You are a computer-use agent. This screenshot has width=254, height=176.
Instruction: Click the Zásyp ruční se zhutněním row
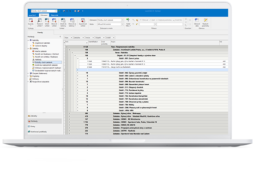(153, 67)
